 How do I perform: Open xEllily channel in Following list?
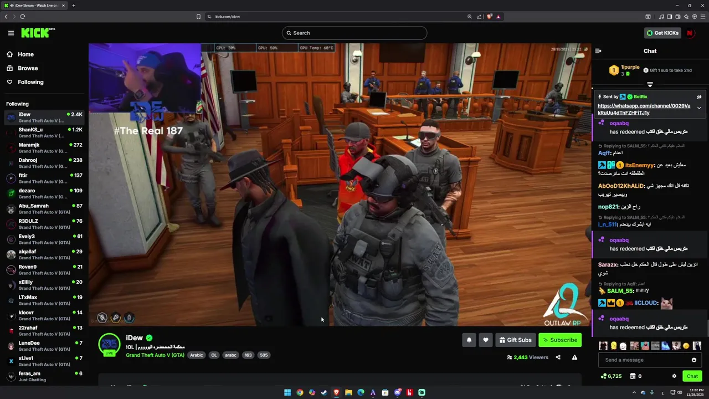click(x=43, y=285)
